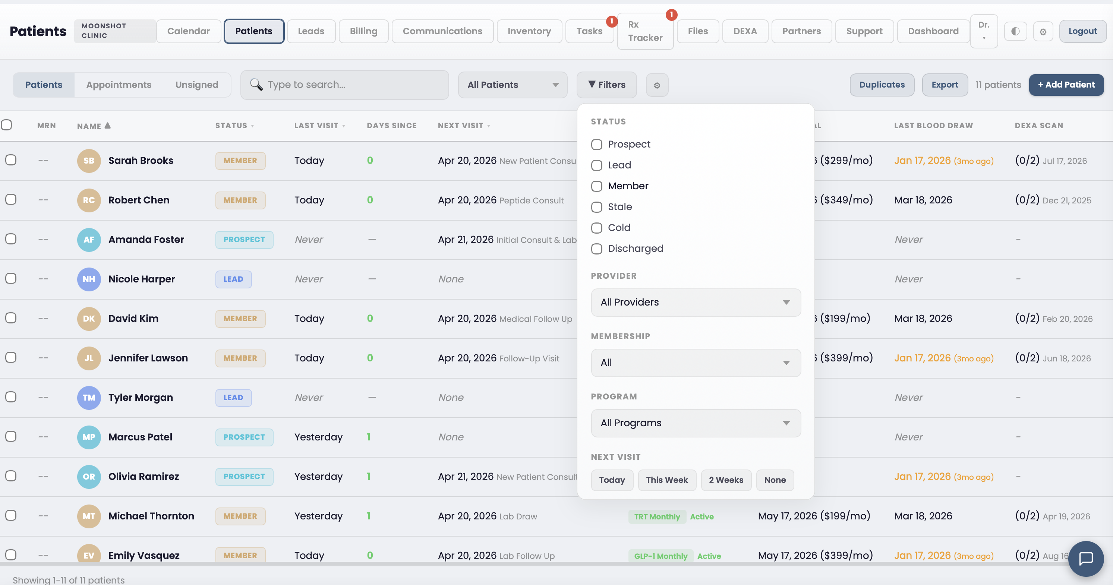Click Nicole Harper NH avatar
The image size is (1113, 585).
click(89, 279)
